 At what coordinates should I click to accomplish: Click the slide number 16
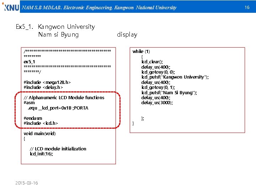(247, 7)
